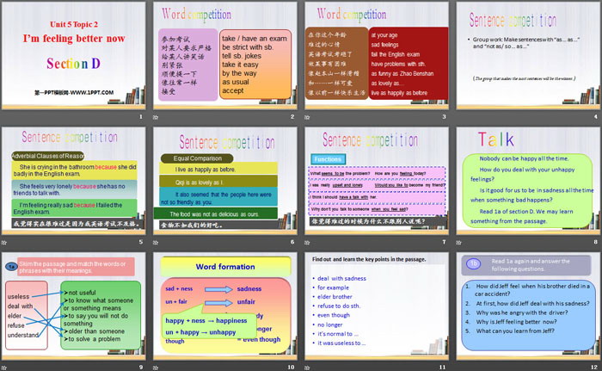Click the pink Chinese phrase list box
602x371 pixels.
point(187,65)
